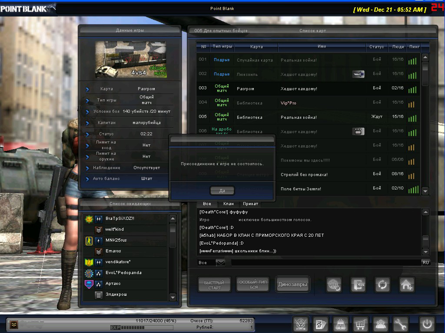Click chat log scrollbar down arrow
Screen dimensions: 445x333
[x=425, y=251]
